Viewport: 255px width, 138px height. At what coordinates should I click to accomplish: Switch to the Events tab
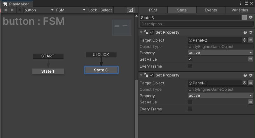tap(211, 10)
